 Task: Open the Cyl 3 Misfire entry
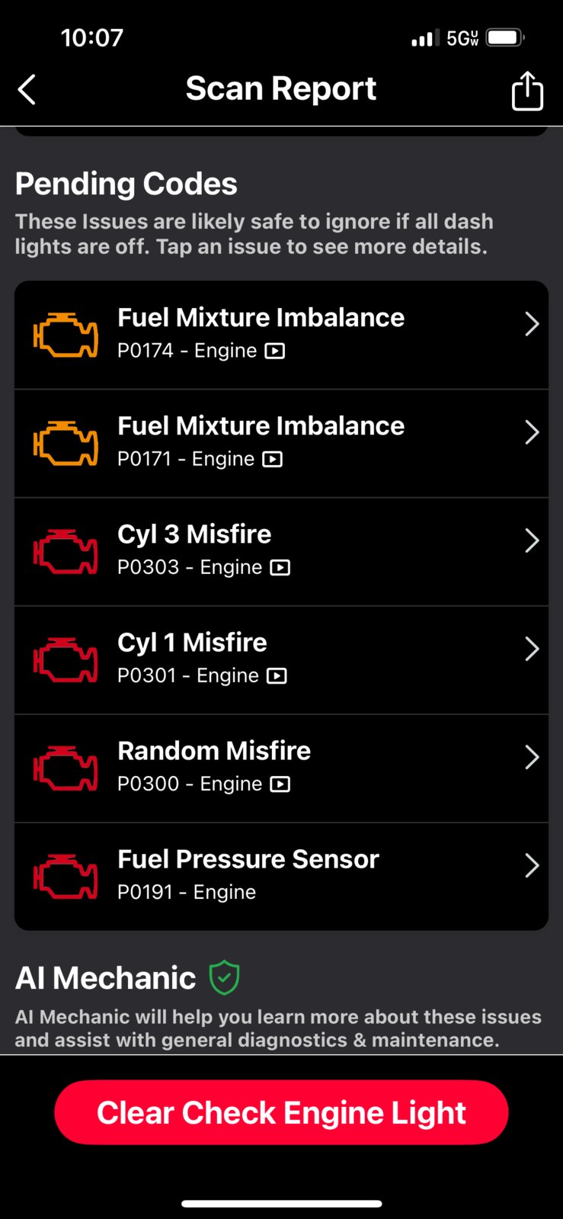[x=281, y=552]
